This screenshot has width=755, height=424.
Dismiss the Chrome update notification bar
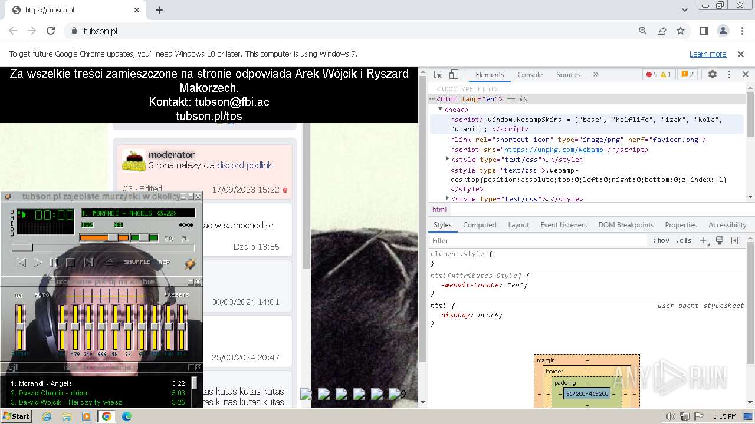[741, 54]
